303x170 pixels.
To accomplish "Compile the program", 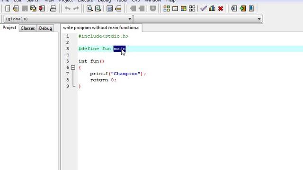I will pyautogui.click(x=167, y=8).
